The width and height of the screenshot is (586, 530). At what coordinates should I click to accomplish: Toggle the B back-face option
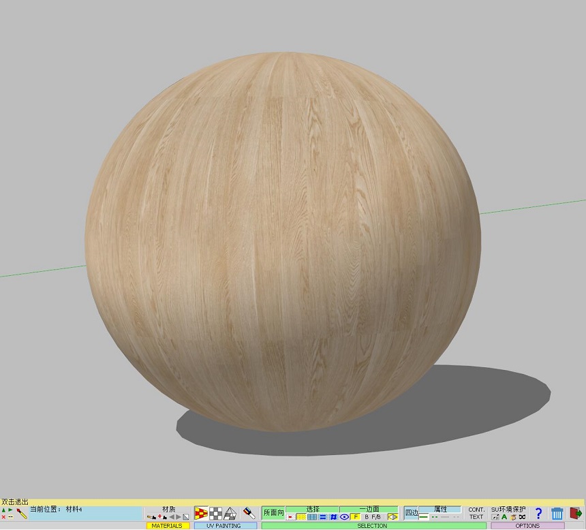pyautogui.click(x=366, y=517)
